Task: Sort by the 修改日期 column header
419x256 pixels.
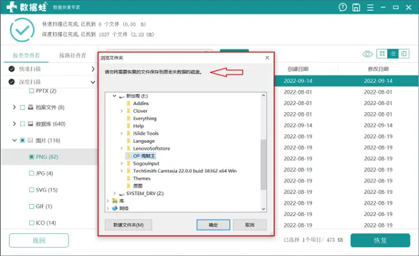Action: [x=378, y=69]
